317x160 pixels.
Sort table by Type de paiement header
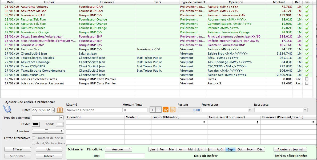[x=193, y=2]
